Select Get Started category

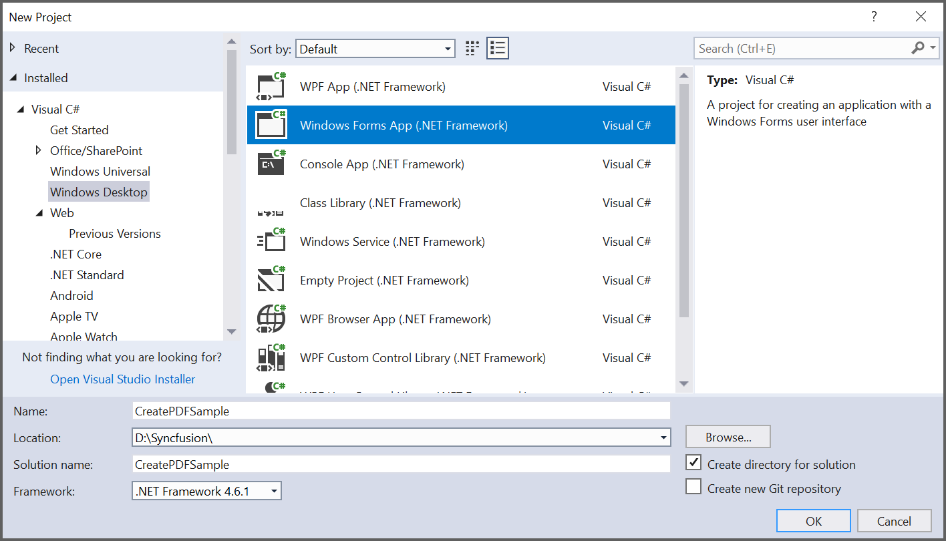point(79,130)
